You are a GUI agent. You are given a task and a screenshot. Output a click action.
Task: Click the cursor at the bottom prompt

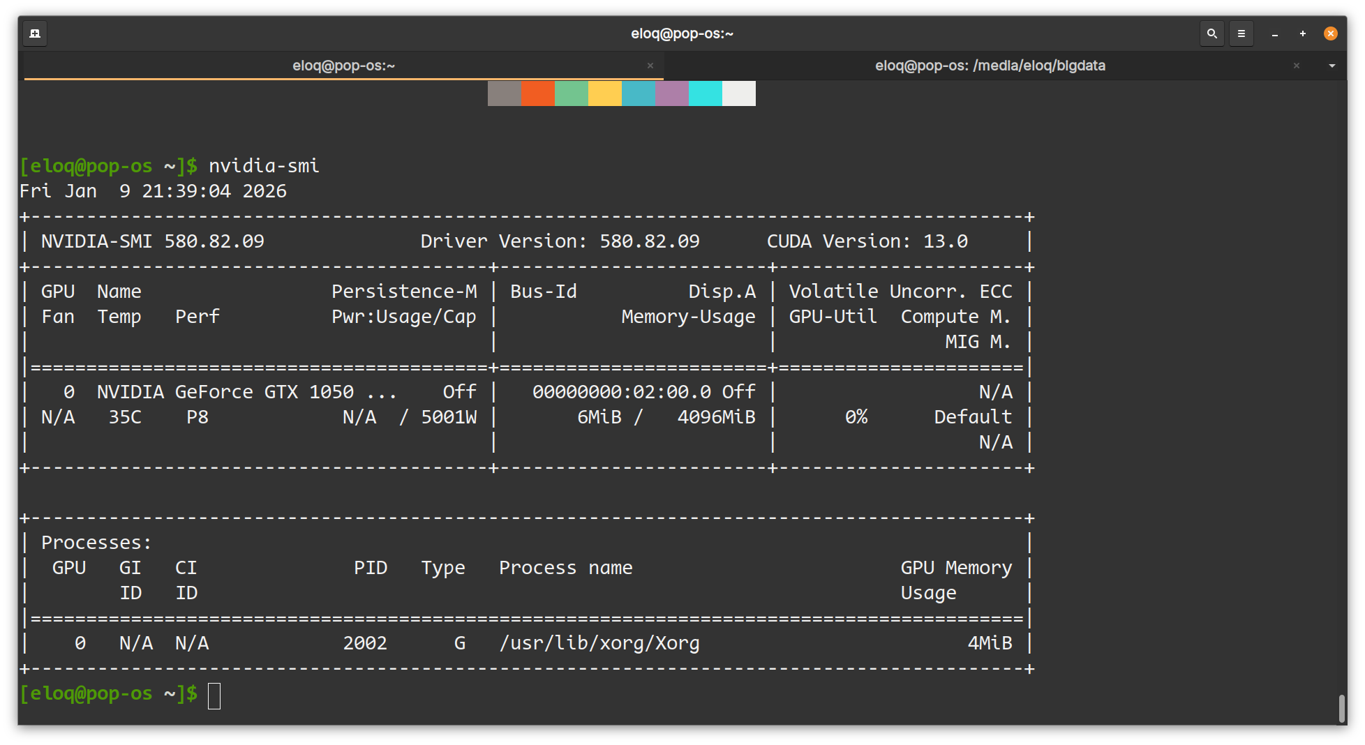click(x=214, y=695)
